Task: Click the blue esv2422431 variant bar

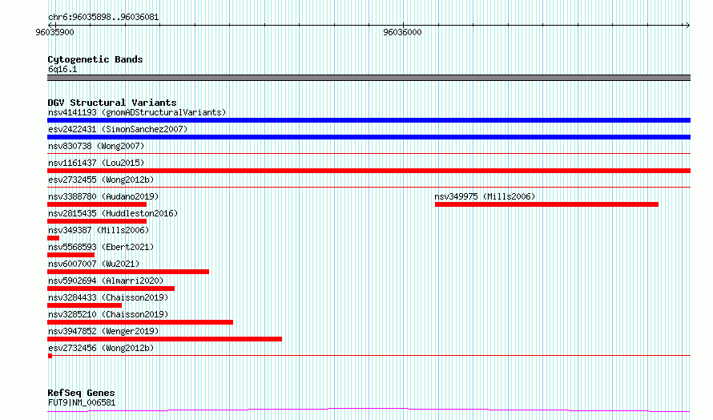Action: [x=369, y=137]
